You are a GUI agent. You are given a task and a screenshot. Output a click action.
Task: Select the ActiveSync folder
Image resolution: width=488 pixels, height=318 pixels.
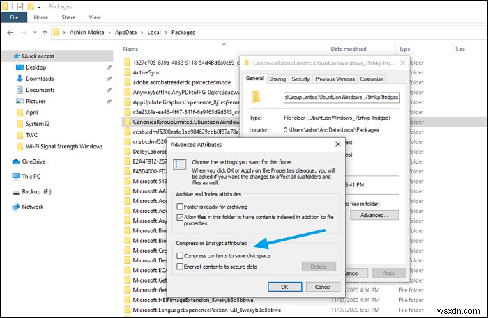[146, 72]
